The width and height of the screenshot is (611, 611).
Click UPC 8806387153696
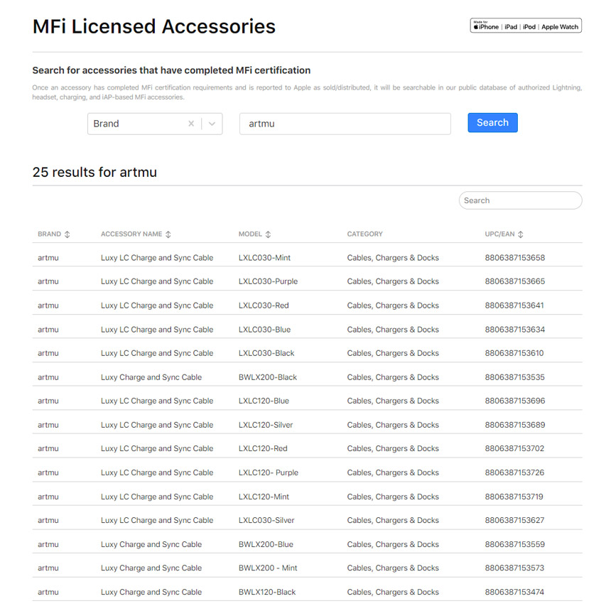(x=515, y=401)
